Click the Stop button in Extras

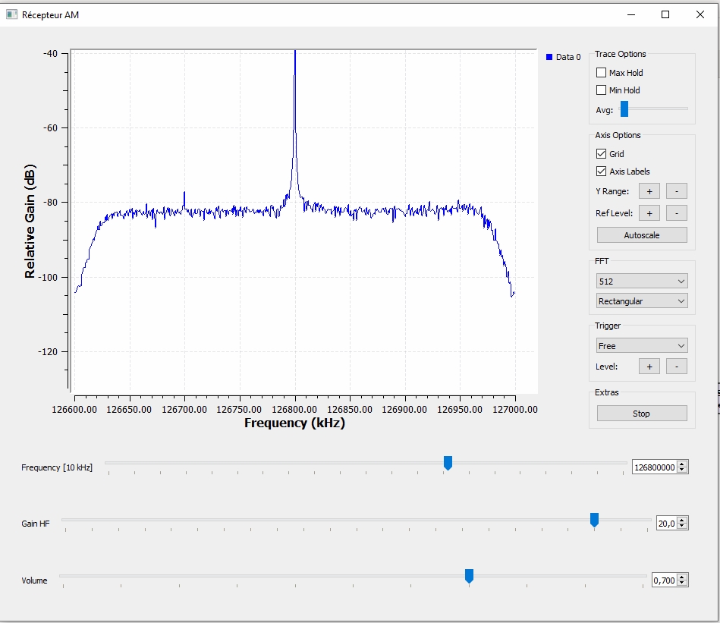tap(642, 414)
